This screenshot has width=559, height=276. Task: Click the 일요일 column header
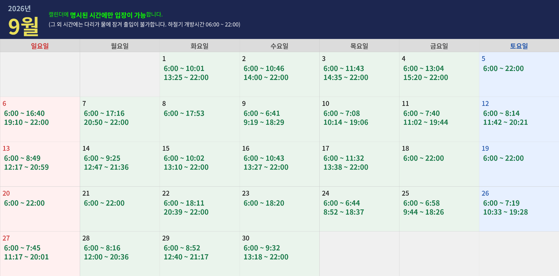tap(40, 46)
